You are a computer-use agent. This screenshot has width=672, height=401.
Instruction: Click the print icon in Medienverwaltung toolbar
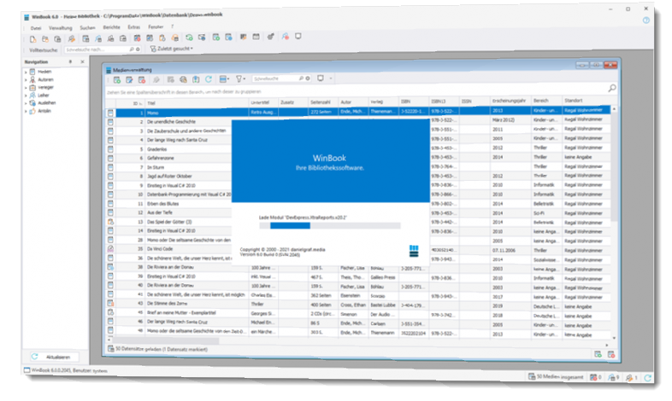click(183, 79)
